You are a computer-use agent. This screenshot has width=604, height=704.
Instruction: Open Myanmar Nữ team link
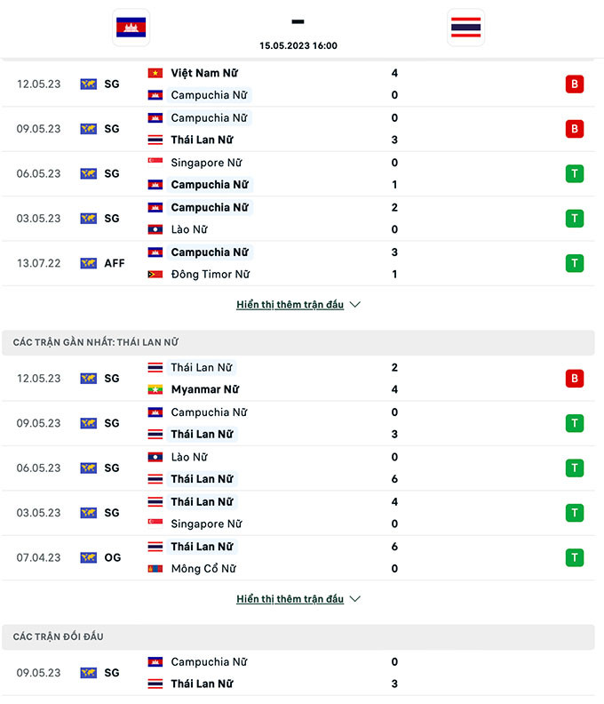click(x=206, y=389)
